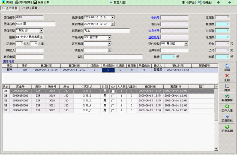This screenshot has height=155, width=237.
Task: Click the 客单号 column header
Action: (21, 87)
